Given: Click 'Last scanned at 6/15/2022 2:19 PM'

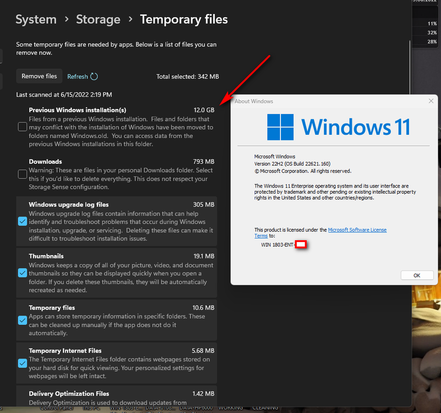Looking at the screenshot, I should coord(64,95).
